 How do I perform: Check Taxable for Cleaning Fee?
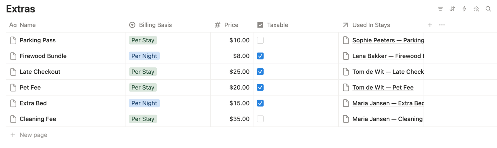coord(260,119)
